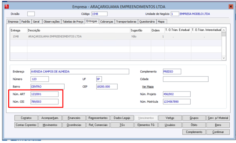The height and width of the screenshot is (143, 236).
Task: Close the Empresa window
Action: pos(231,7)
